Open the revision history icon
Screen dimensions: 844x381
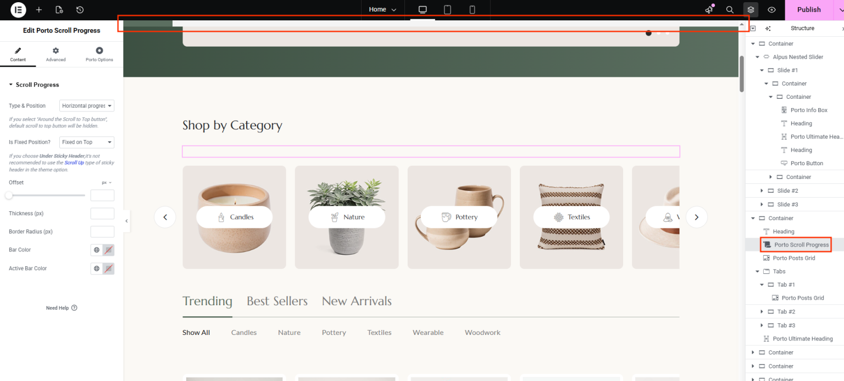(x=80, y=10)
